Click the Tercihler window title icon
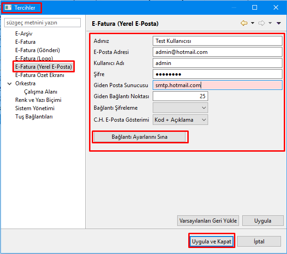287x254 pixels. [x=8, y=7]
